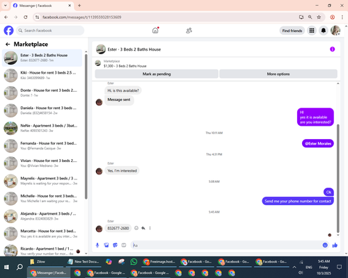The width and height of the screenshot is (348, 278).
Task: Open Windows taskbar search
Action: (x=19, y=267)
